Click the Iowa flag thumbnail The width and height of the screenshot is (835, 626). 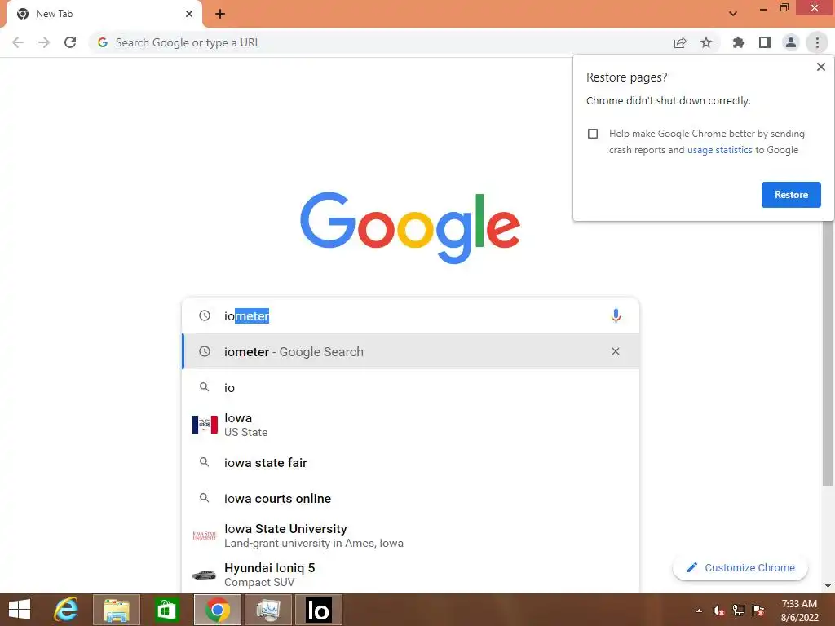[205, 425]
